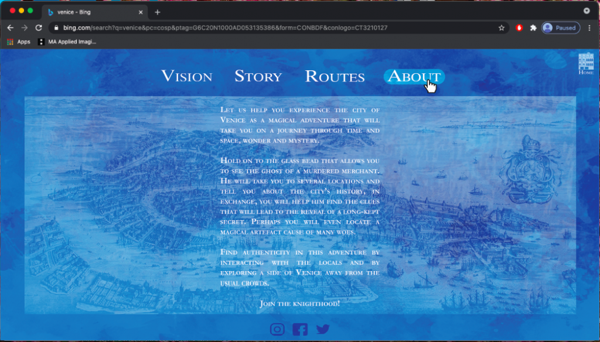The height and width of the screenshot is (342, 600).
Task: Go back to the previous page
Action: 11,28
